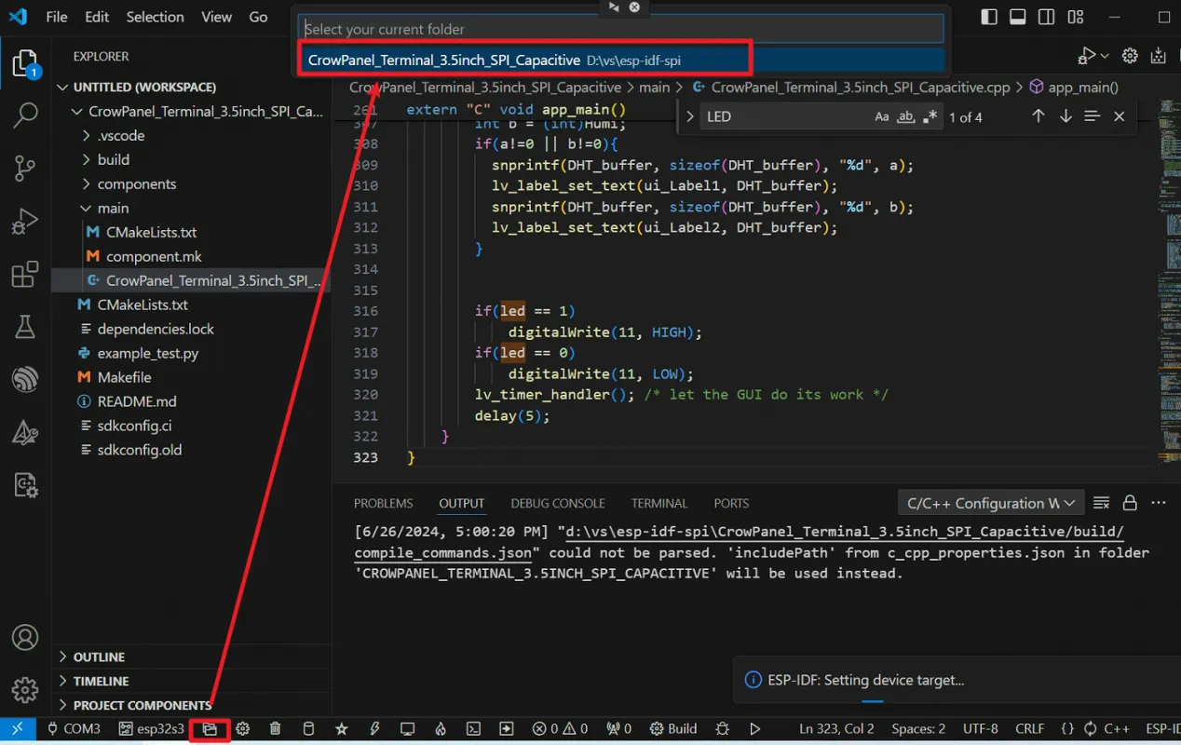Screen dimensions: 1181x745
Task: Click the run play icon in status bar
Action: coord(755,729)
